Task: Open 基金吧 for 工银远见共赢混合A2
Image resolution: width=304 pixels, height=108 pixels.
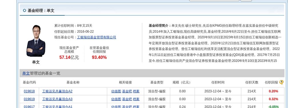Action: click(x=127, y=91)
